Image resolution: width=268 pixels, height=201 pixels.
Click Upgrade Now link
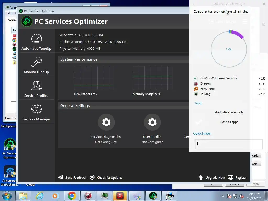215,178
